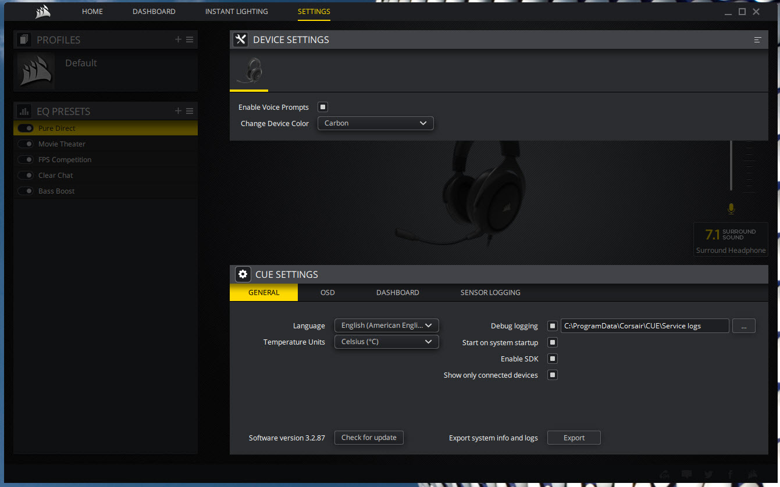Check the Enable SDK checkbox
Image resolution: width=780 pixels, height=487 pixels.
553,359
